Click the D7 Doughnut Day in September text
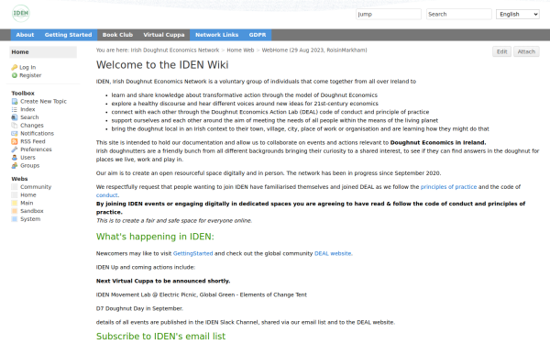 point(139,308)
